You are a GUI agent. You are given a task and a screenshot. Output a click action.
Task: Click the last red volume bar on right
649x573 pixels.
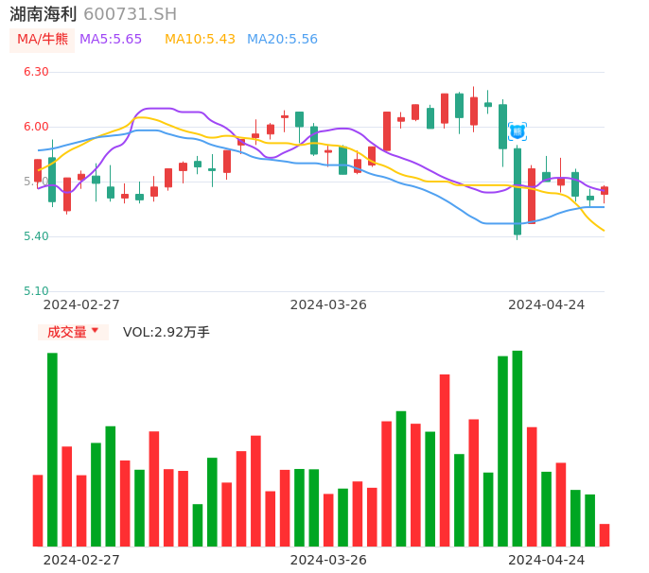pos(605,535)
